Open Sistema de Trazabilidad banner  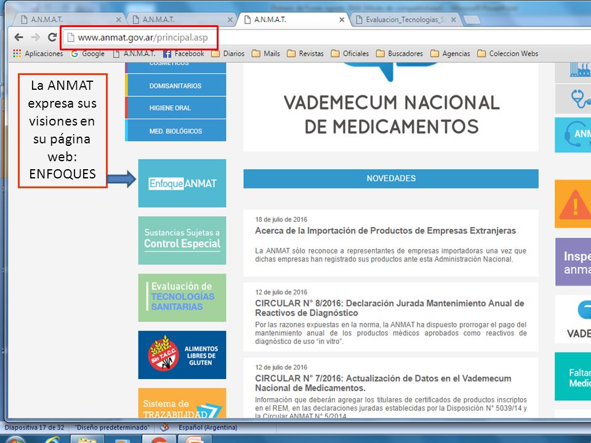182,403
